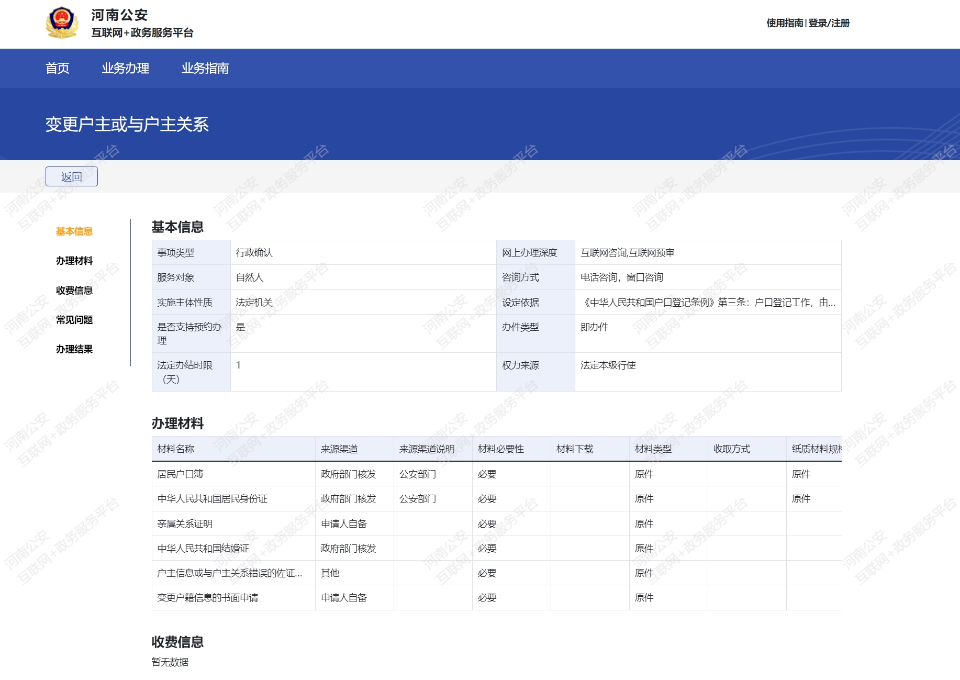The width and height of the screenshot is (960, 680).
Task: Go to the 业务指南 navigation tab
Action: point(205,69)
